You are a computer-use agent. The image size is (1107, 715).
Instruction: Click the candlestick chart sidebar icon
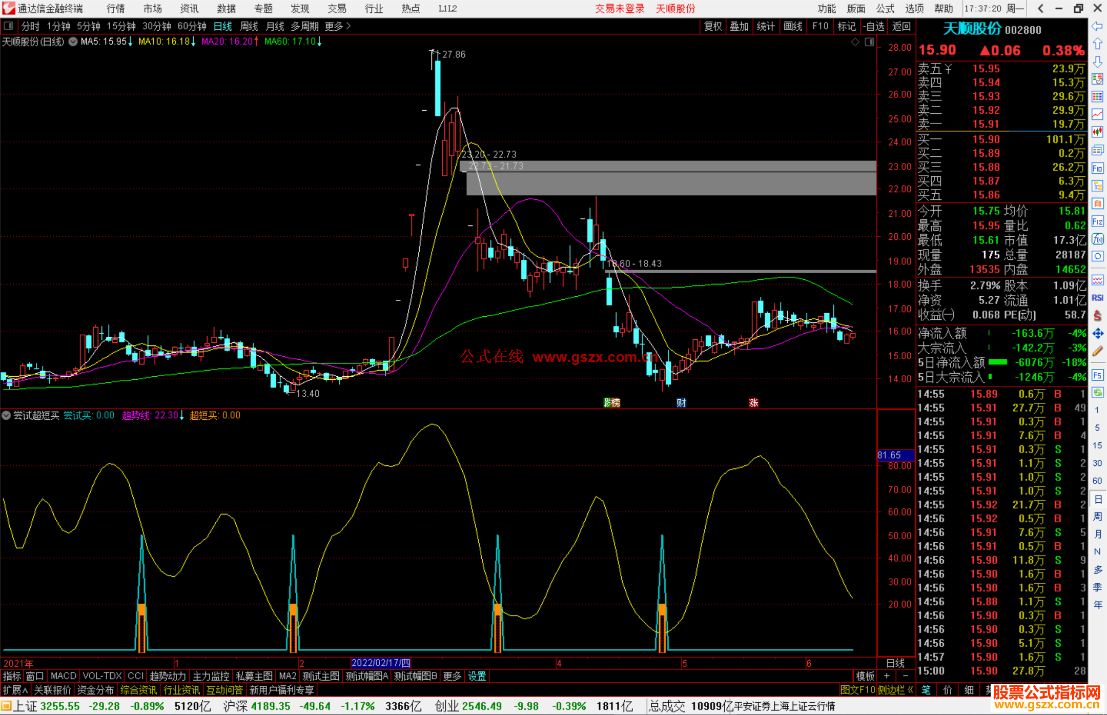[1097, 132]
